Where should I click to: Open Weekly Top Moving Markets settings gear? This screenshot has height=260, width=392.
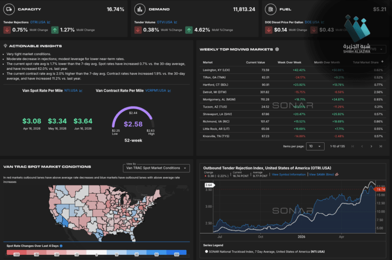pyautogui.click(x=277, y=49)
